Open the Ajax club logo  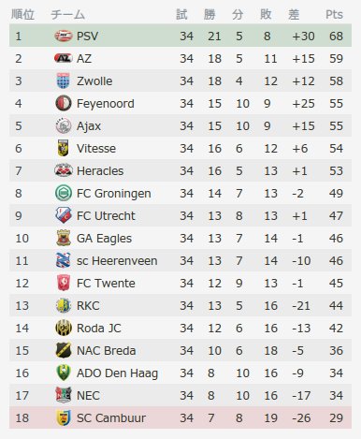[64, 125]
